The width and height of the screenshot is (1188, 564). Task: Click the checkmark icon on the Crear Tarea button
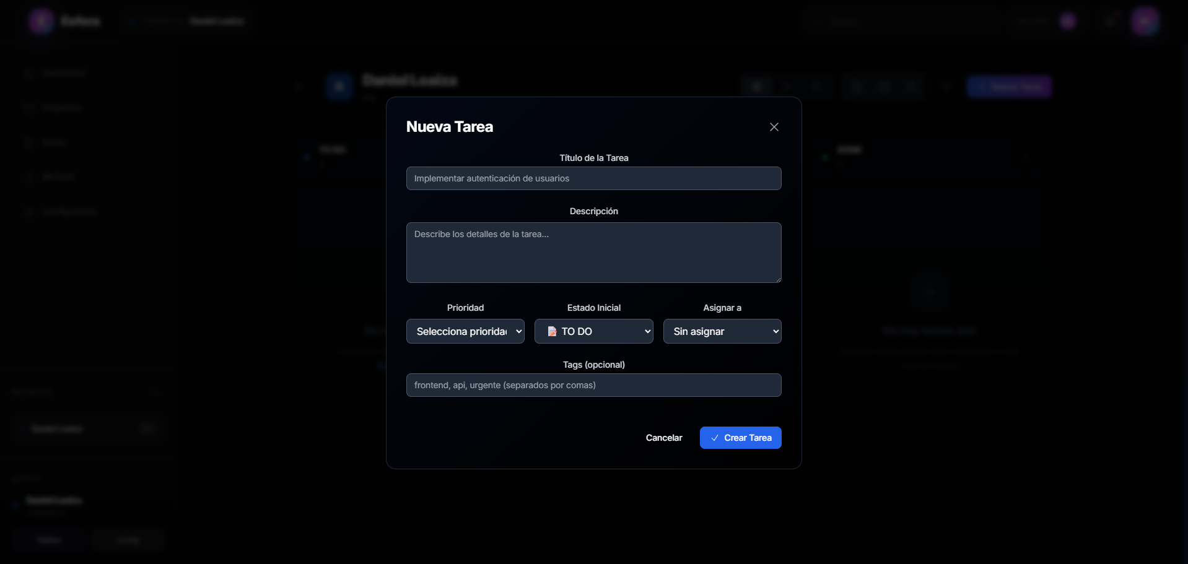715,438
